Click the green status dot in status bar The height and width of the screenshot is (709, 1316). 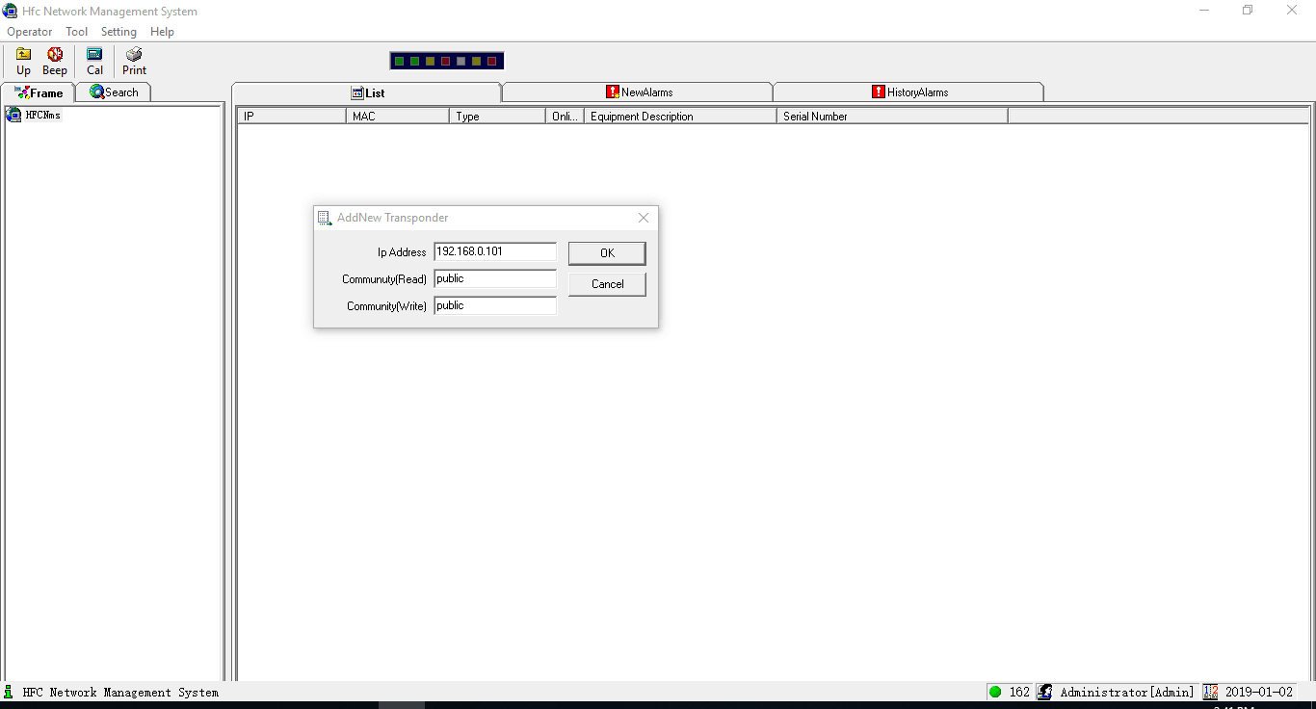pyautogui.click(x=995, y=692)
